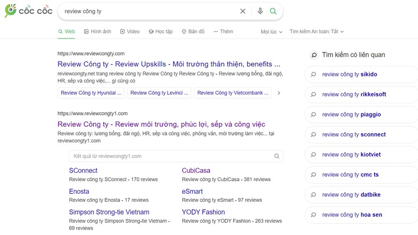
Task: Click magnifier icon beside 'review công ty hoa sen'
Action: click(x=314, y=215)
